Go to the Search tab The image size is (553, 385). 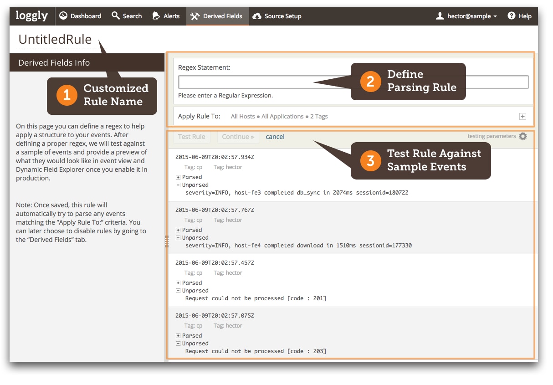pos(127,16)
